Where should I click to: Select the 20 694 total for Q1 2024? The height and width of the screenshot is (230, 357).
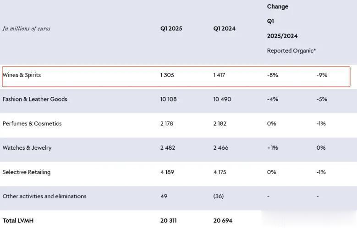coord(223,221)
